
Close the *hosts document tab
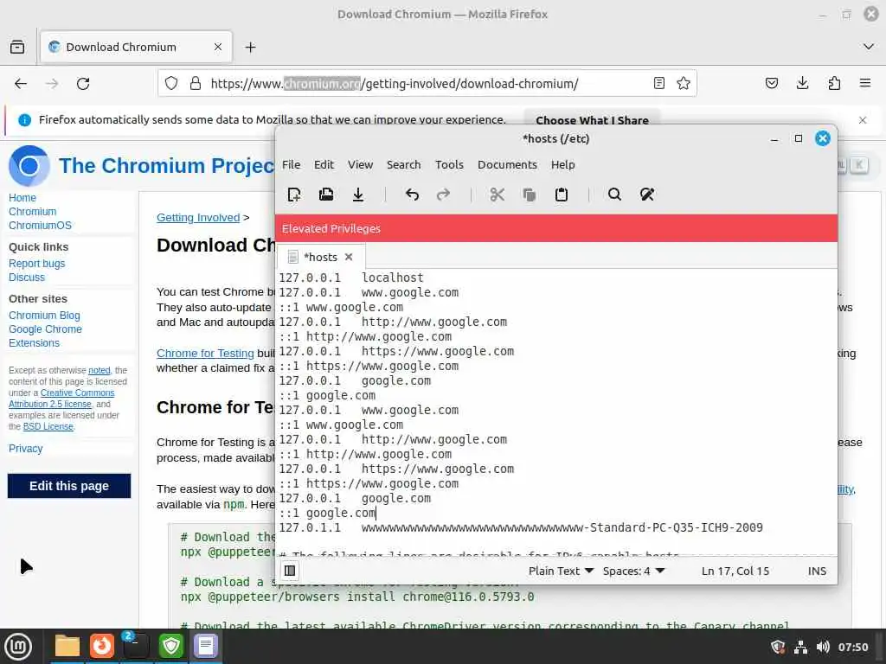[x=349, y=257]
